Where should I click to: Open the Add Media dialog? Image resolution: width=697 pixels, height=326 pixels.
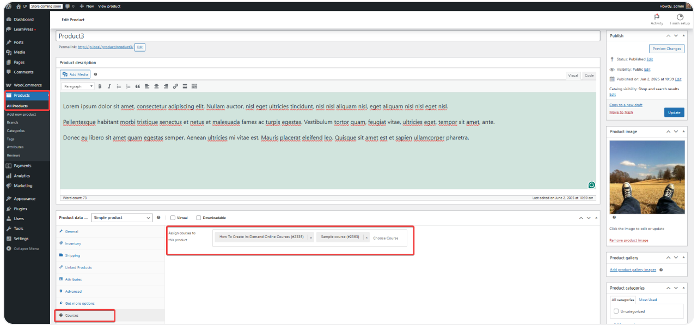click(x=75, y=74)
